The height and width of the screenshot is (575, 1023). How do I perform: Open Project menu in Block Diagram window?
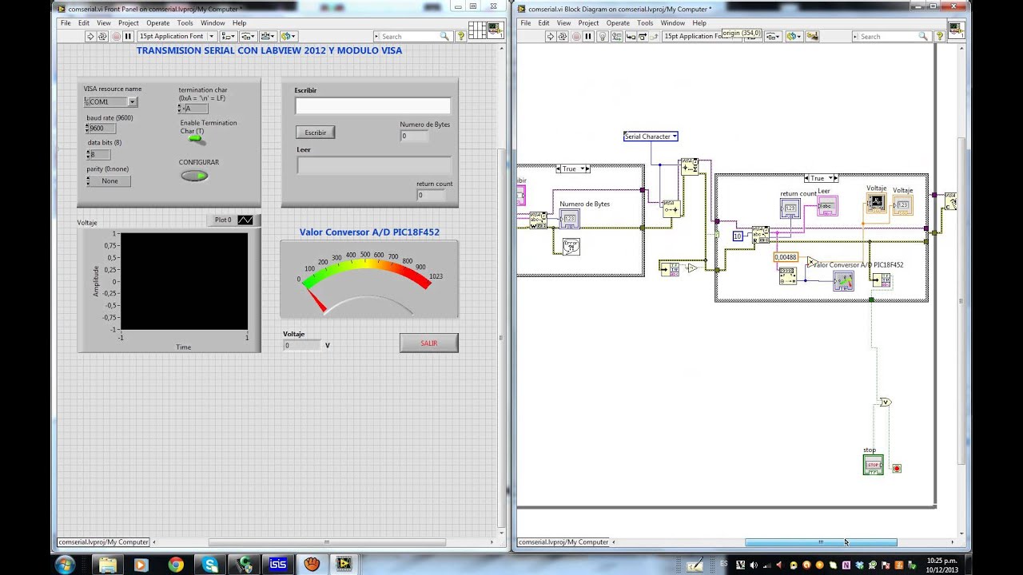pyautogui.click(x=588, y=23)
